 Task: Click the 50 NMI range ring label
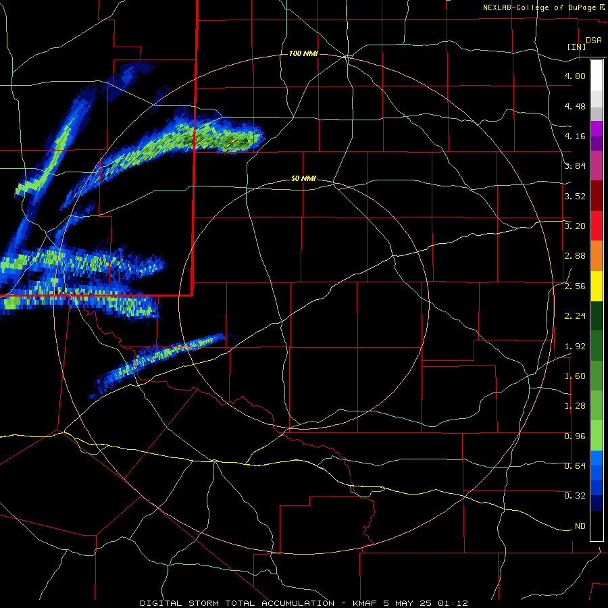click(x=303, y=179)
